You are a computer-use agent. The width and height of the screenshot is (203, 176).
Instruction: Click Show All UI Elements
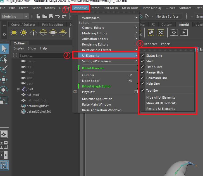click(x=161, y=103)
